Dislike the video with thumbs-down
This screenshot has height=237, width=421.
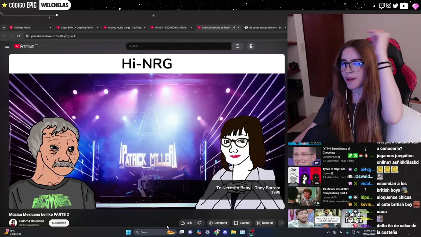coord(199,223)
